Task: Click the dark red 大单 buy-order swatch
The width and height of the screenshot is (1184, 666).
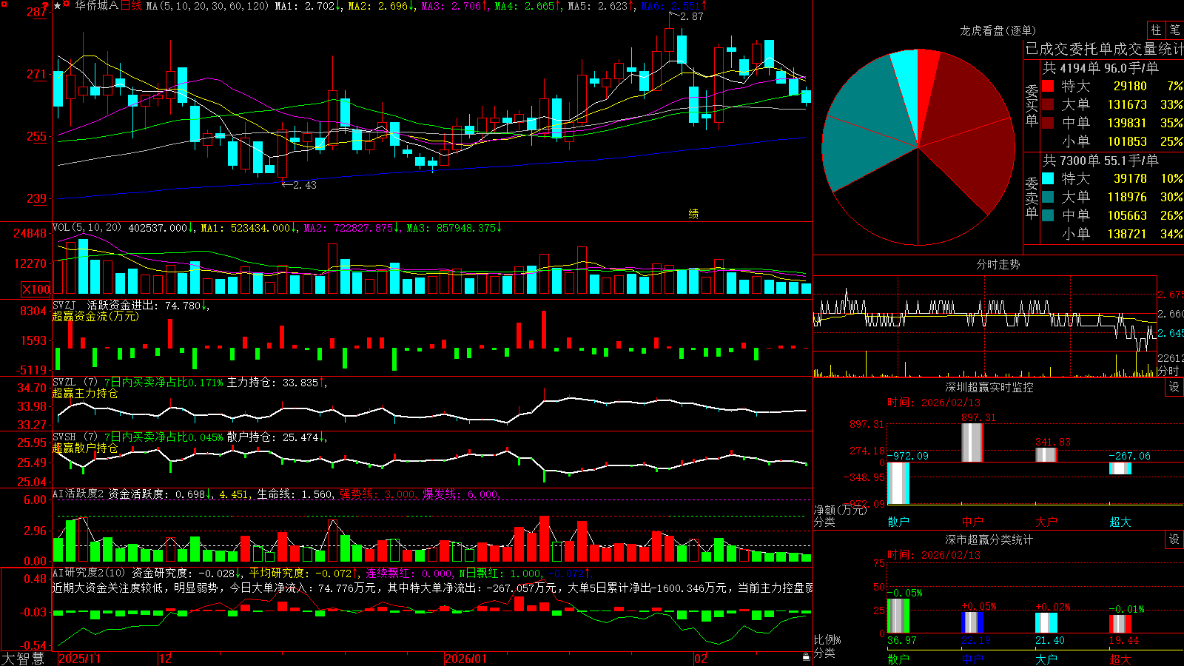Action: pyautogui.click(x=1048, y=104)
